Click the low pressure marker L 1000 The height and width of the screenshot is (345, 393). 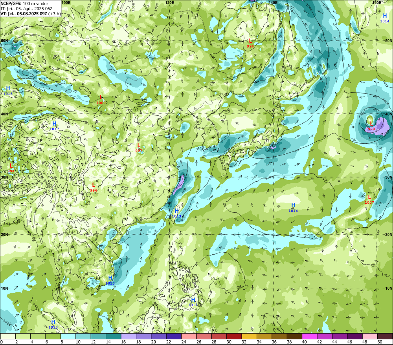(101, 100)
